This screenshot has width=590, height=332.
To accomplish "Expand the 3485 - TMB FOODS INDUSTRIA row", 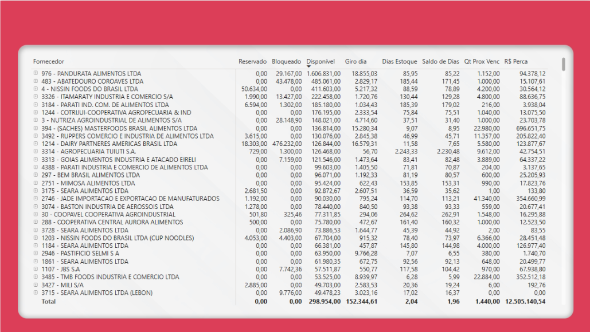I will click(36, 277).
